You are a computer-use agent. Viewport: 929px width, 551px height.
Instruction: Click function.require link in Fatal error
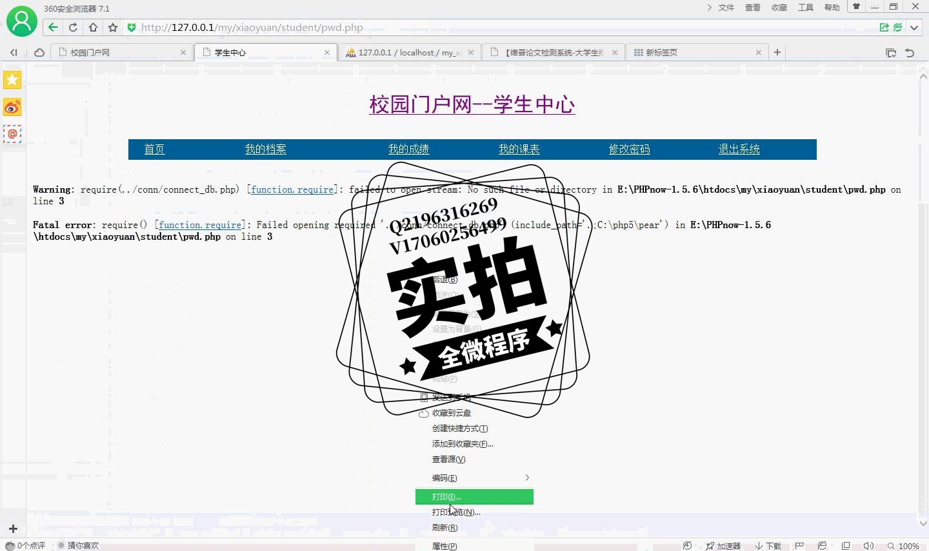(200, 225)
